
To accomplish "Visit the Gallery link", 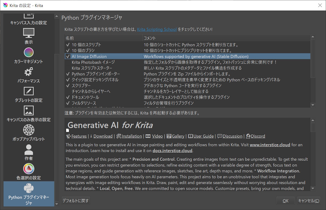I will [x=178, y=136].
